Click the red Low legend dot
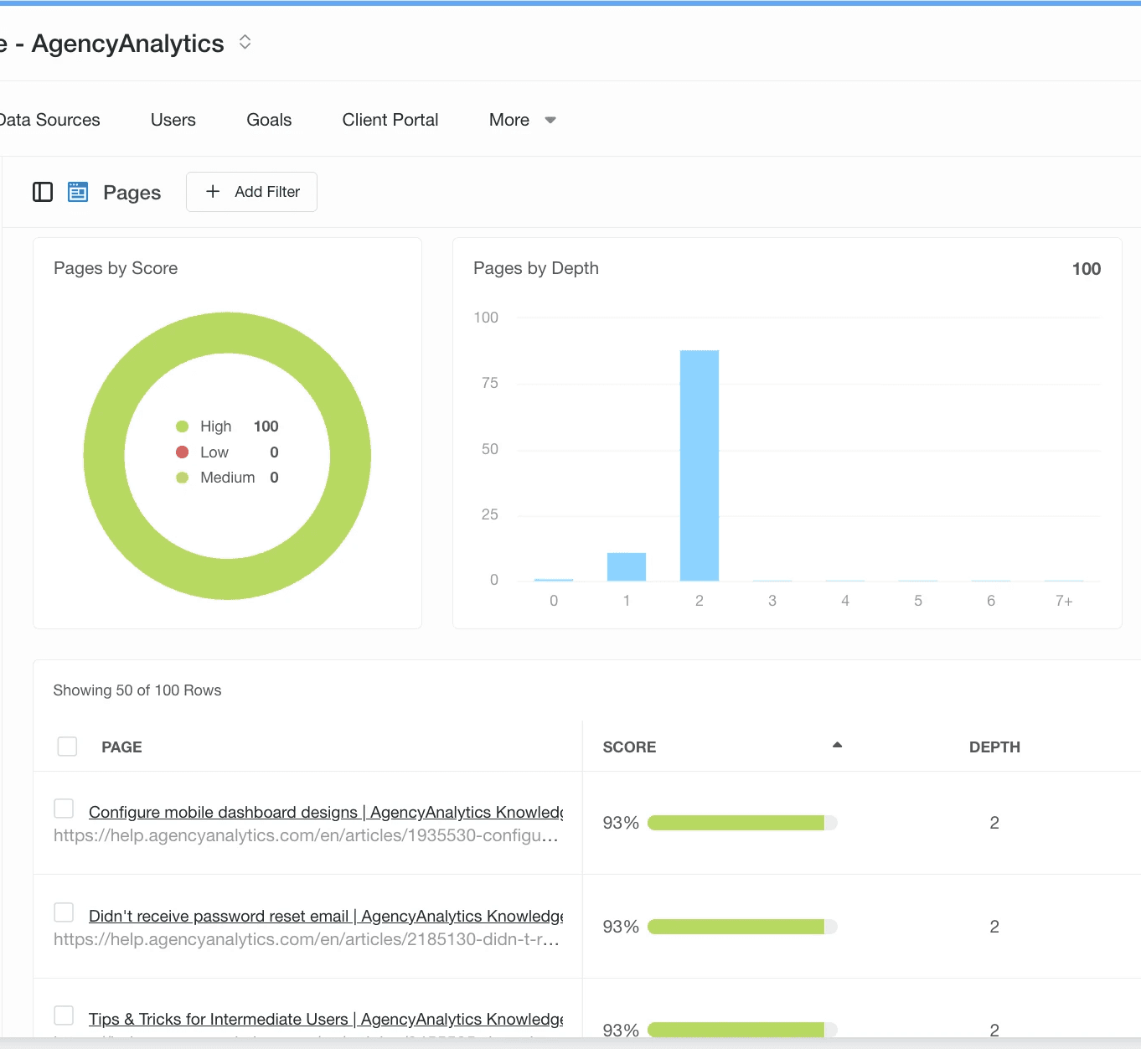1141x1049 pixels. 183,452
